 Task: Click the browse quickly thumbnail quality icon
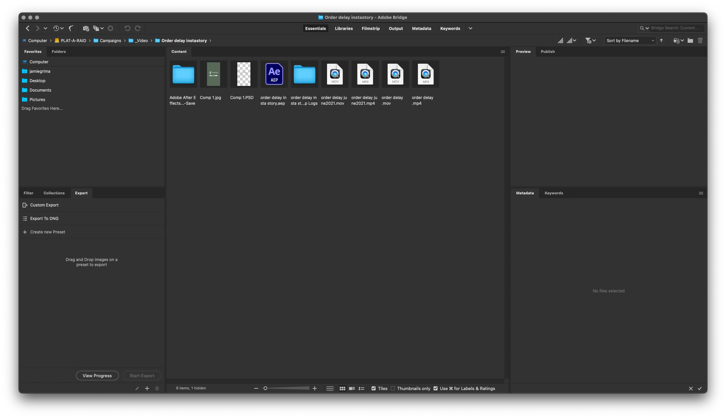(560, 40)
